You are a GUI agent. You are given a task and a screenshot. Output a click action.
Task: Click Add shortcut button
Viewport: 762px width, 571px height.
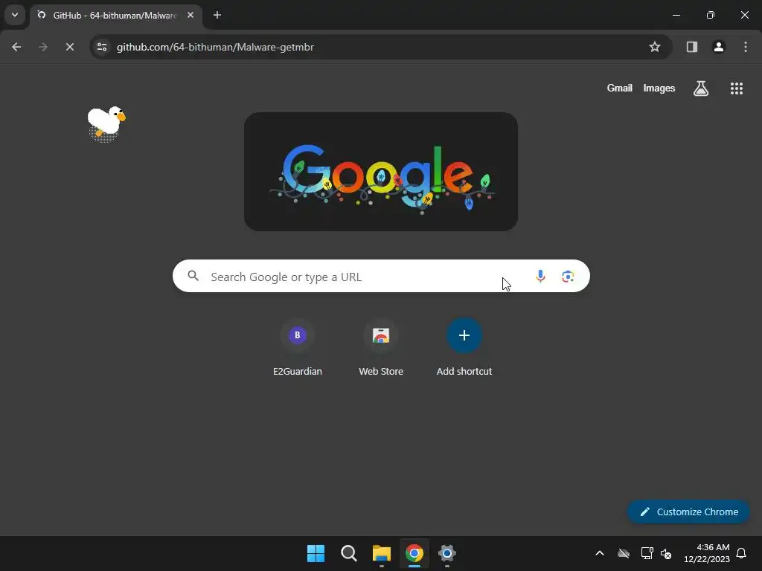pos(464,348)
